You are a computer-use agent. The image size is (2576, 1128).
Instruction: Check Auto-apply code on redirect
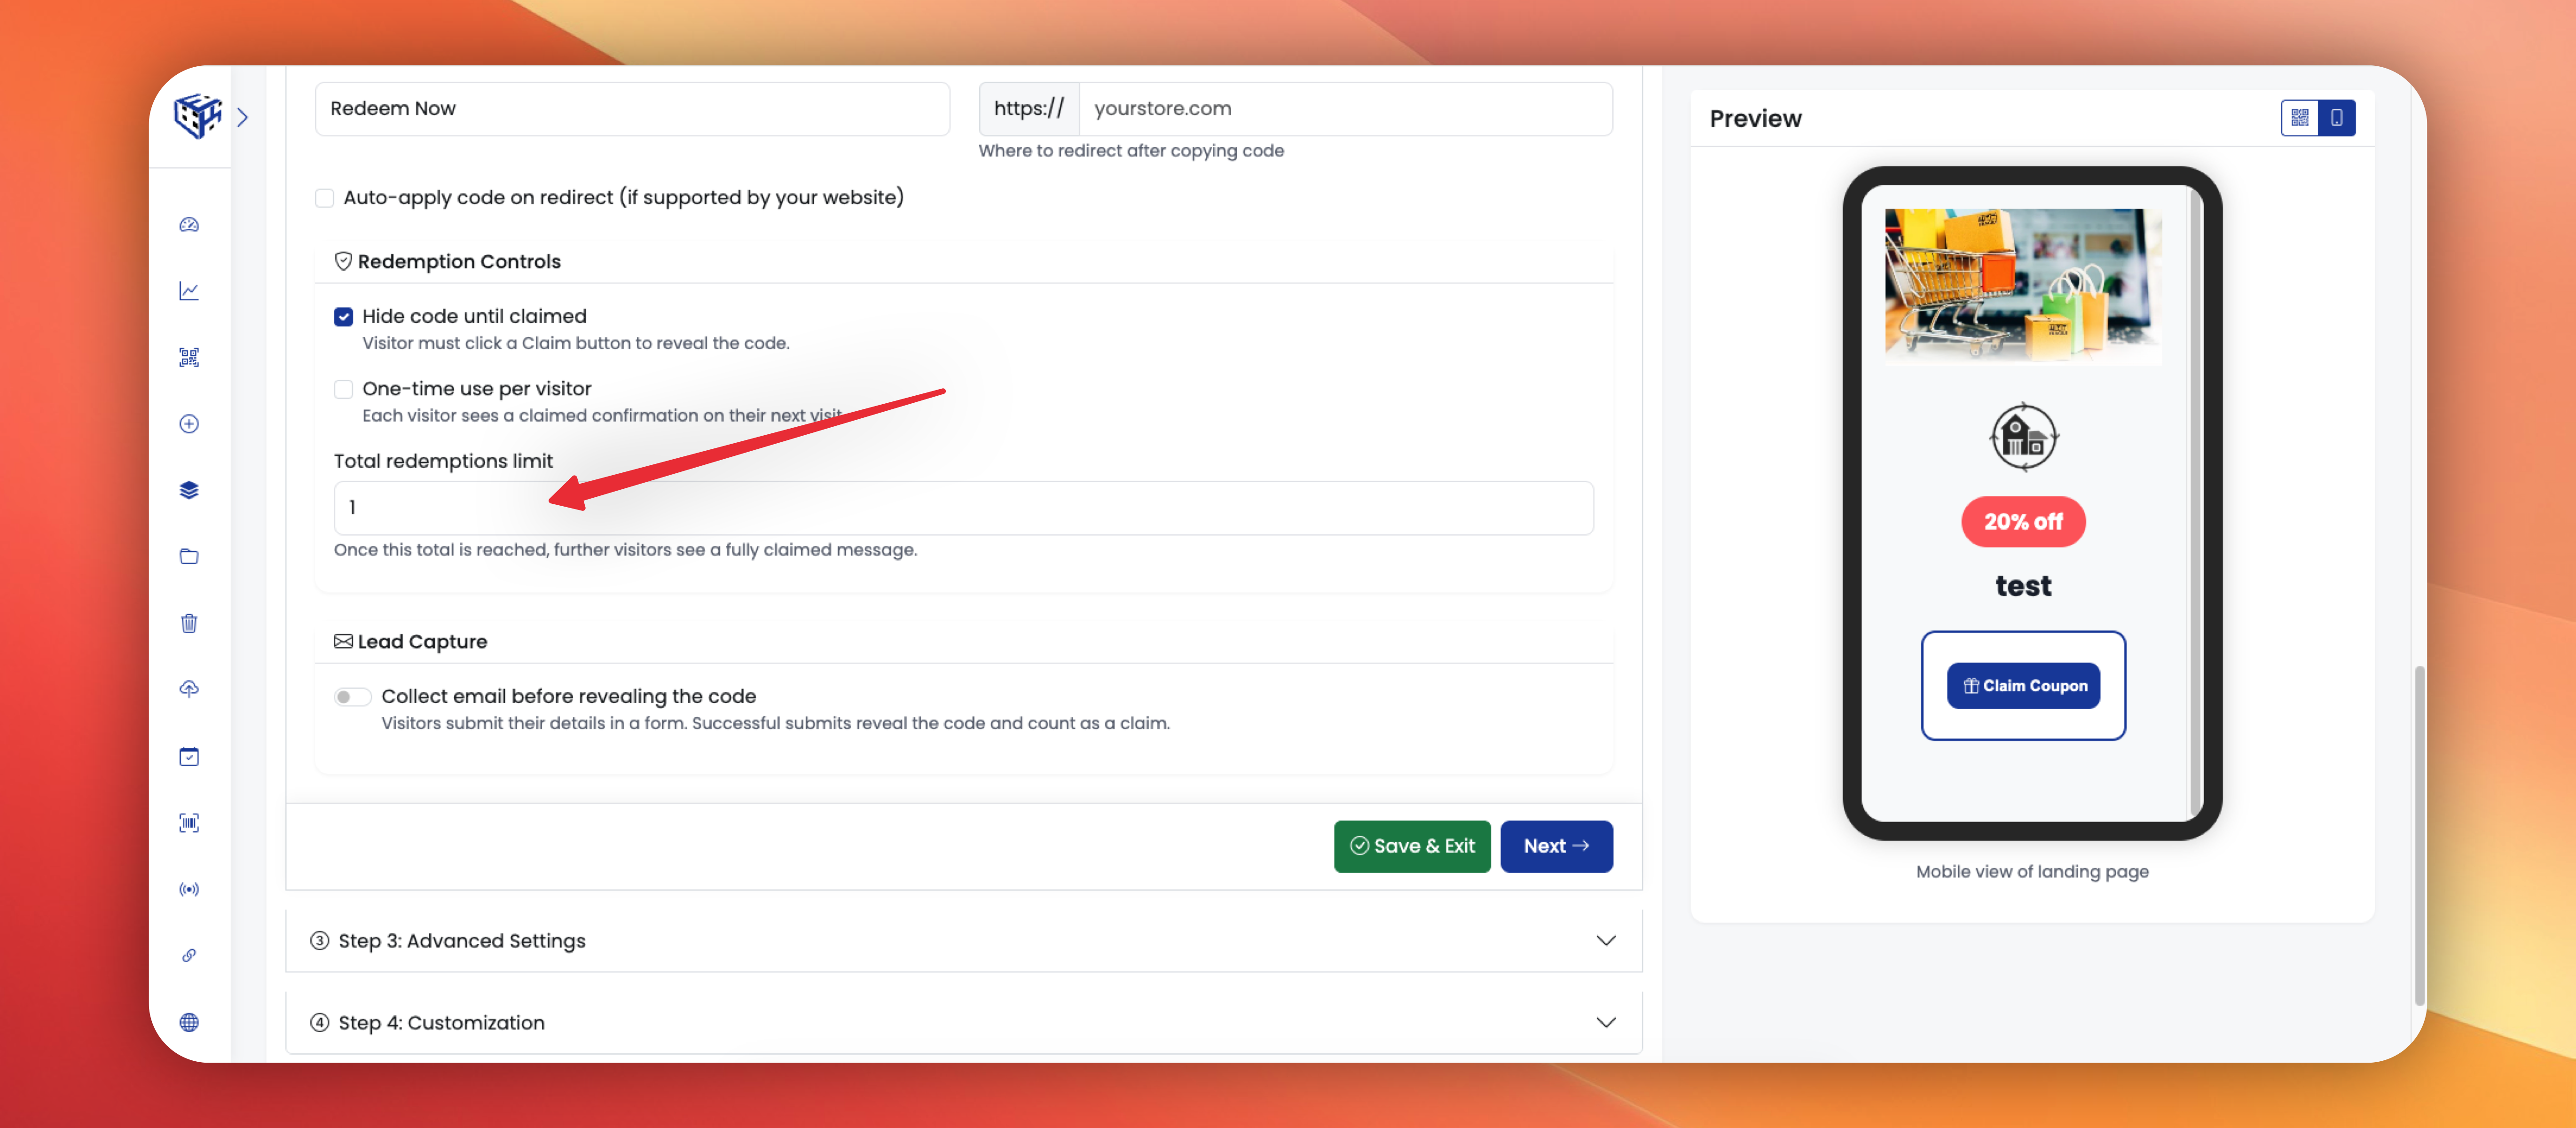point(324,198)
